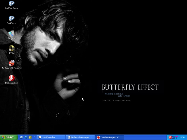Click the system clock showing 18:30
Image resolution: width=187 pixels, height=140 pixels.
tap(182, 137)
